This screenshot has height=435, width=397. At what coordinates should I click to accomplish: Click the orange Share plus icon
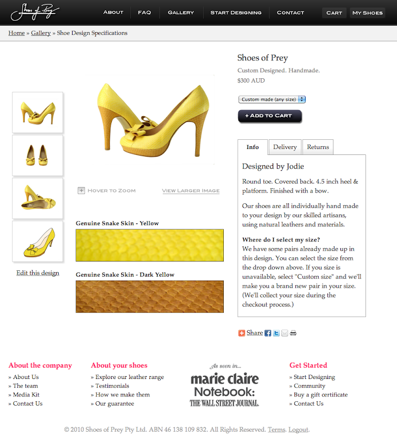pyautogui.click(x=242, y=333)
